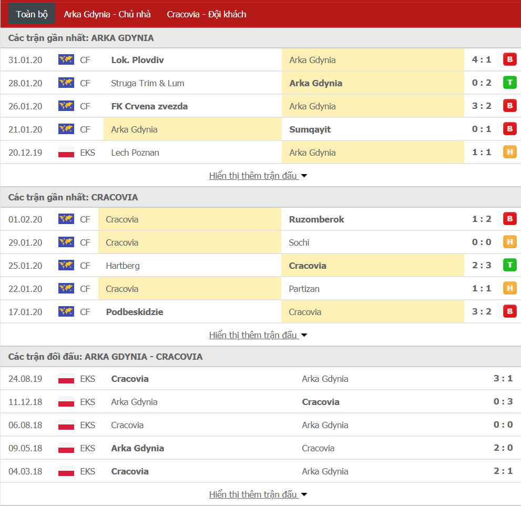Click the 1 : 2 score against Ruzomberok
521x506 pixels.
point(482,219)
